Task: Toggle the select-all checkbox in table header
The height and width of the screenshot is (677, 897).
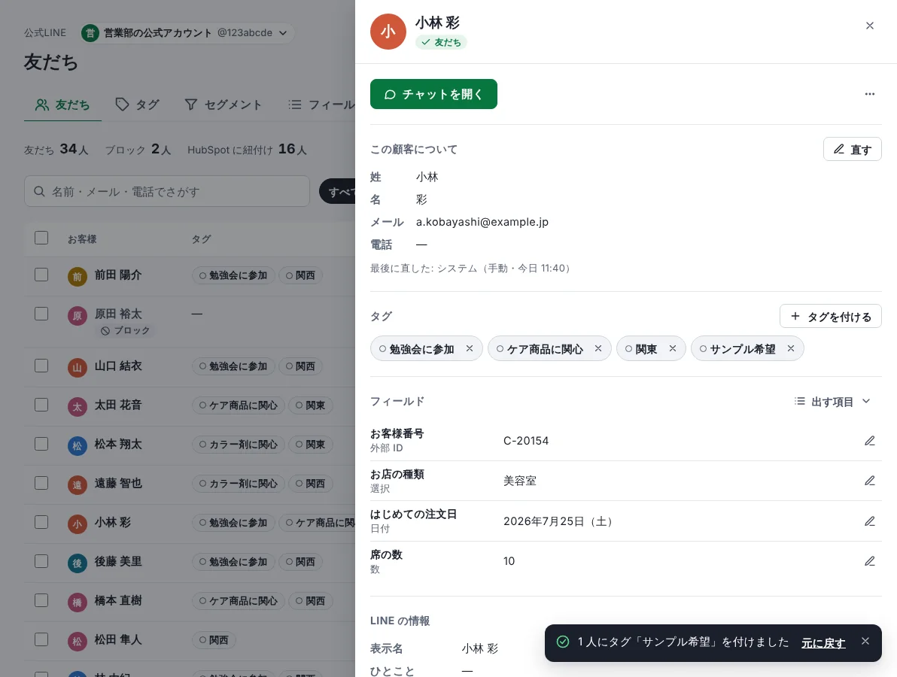Action: [41, 238]
